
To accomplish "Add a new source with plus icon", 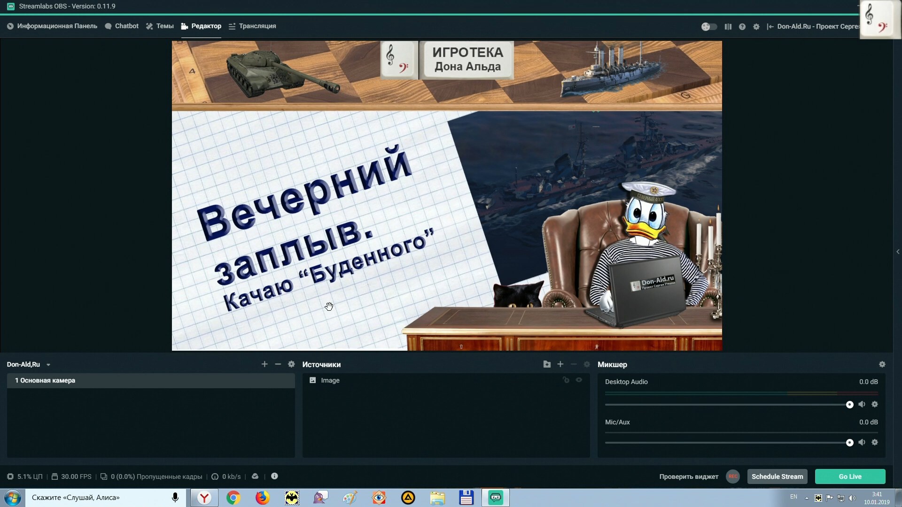I will (x=560, y=364).
